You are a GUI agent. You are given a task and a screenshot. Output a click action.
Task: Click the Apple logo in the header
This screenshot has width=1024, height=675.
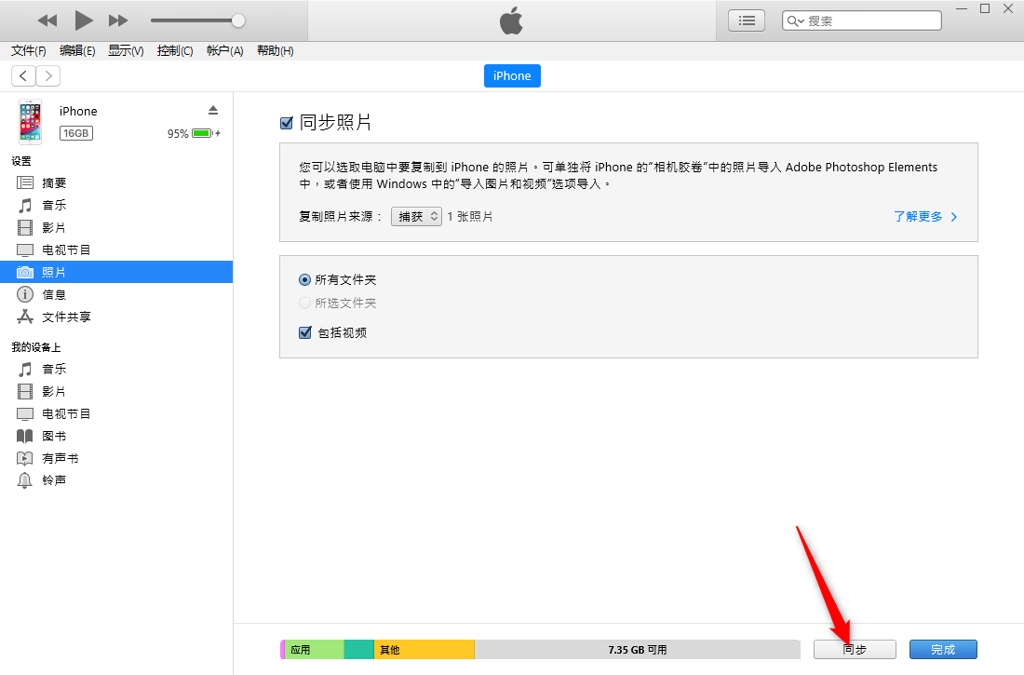[x=511, y=20]
